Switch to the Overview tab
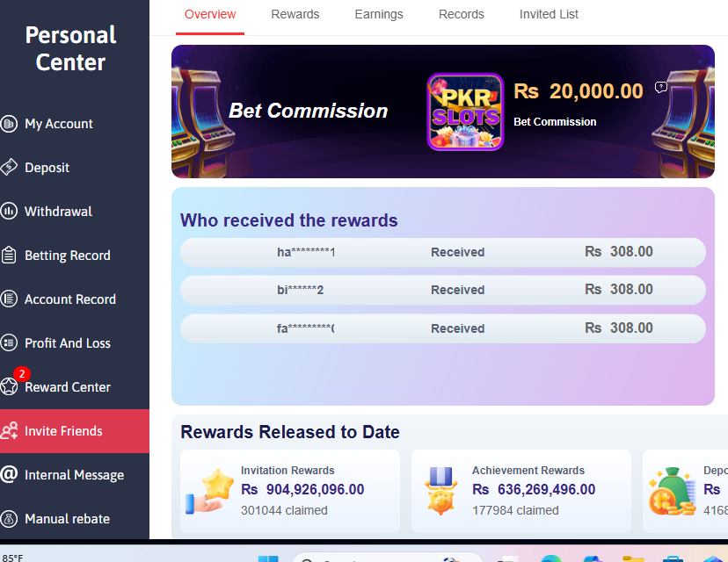 point(210,14)
